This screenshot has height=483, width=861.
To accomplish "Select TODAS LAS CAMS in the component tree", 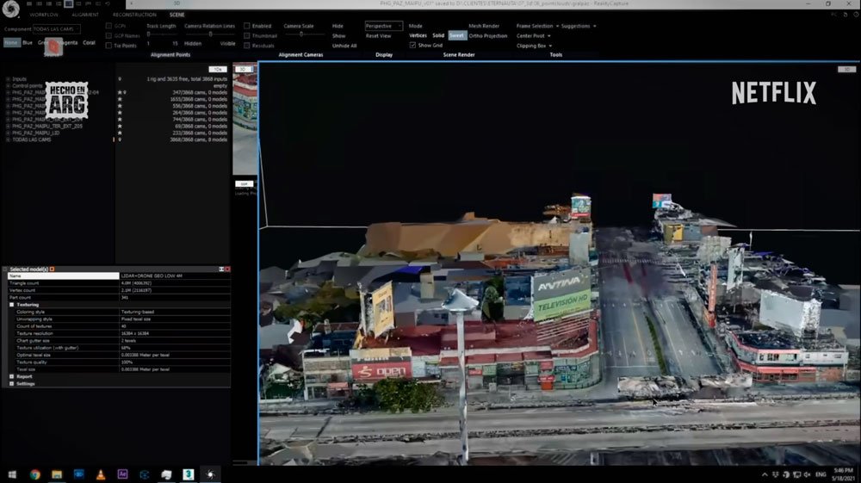I will pyautogui.click(x=32, y=139).
